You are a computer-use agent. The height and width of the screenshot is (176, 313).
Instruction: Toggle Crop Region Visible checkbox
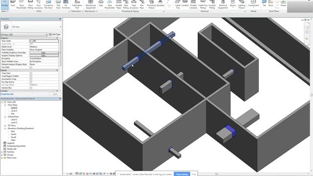[x=31, y=76]
